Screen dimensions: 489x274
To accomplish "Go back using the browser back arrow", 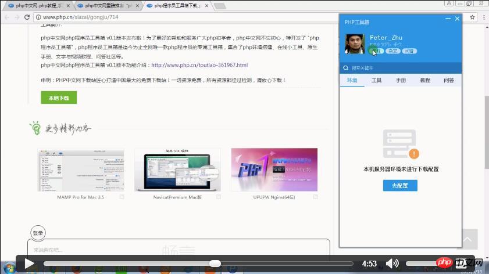I will pyautogui.click(x=7, y=17).
